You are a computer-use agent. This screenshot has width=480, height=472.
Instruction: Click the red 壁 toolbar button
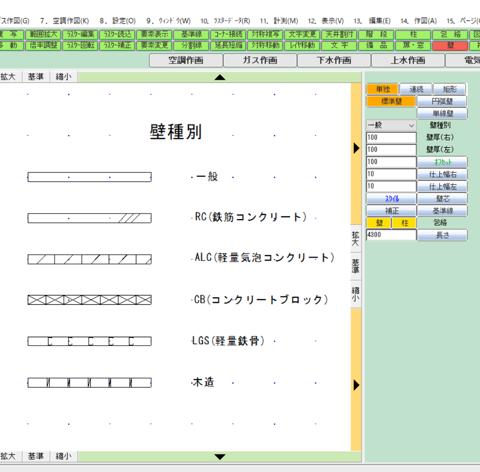450,46
